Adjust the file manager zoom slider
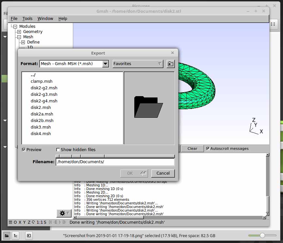Screen dimensions: 283x243 tap(262, 235)
